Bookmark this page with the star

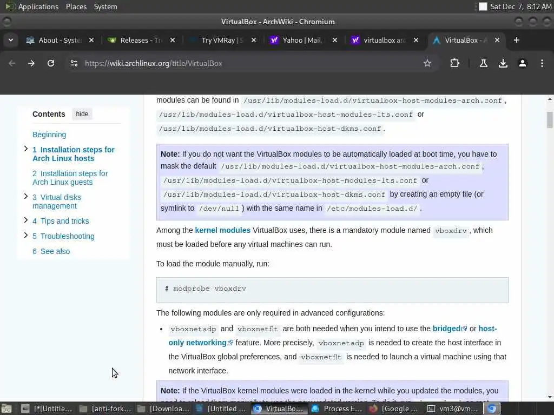427,63
